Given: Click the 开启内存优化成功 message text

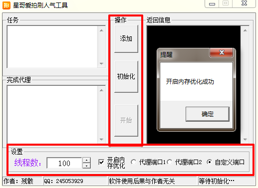Looking at the screenshot, I should click(x=190, y=82).
